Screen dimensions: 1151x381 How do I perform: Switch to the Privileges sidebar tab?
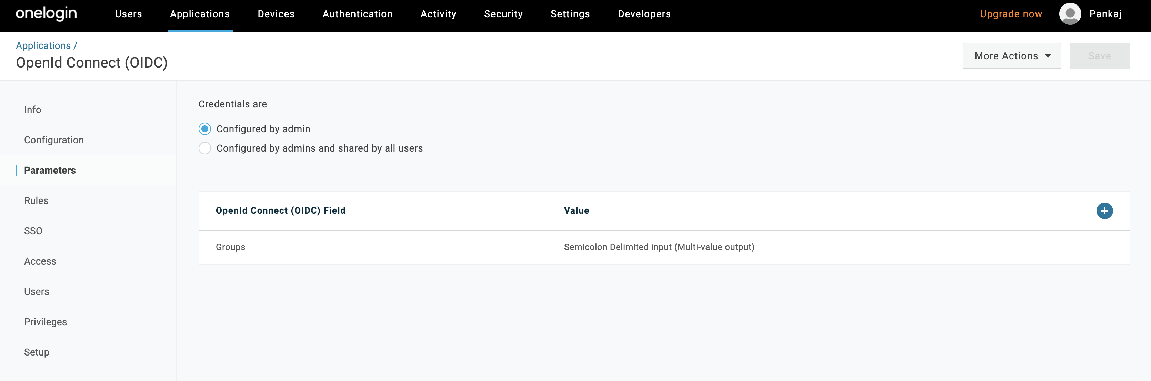point(46,322)
